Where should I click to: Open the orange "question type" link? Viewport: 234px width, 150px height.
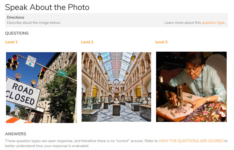point(213,23)
